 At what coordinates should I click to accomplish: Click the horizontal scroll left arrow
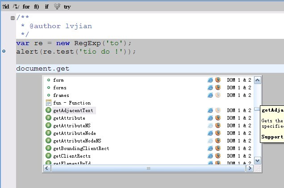click(x=47, y=168)
